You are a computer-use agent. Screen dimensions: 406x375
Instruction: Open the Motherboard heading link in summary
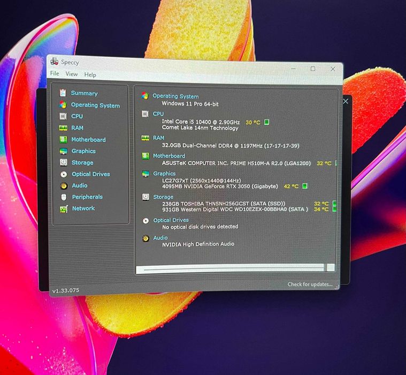pos(169,155)
